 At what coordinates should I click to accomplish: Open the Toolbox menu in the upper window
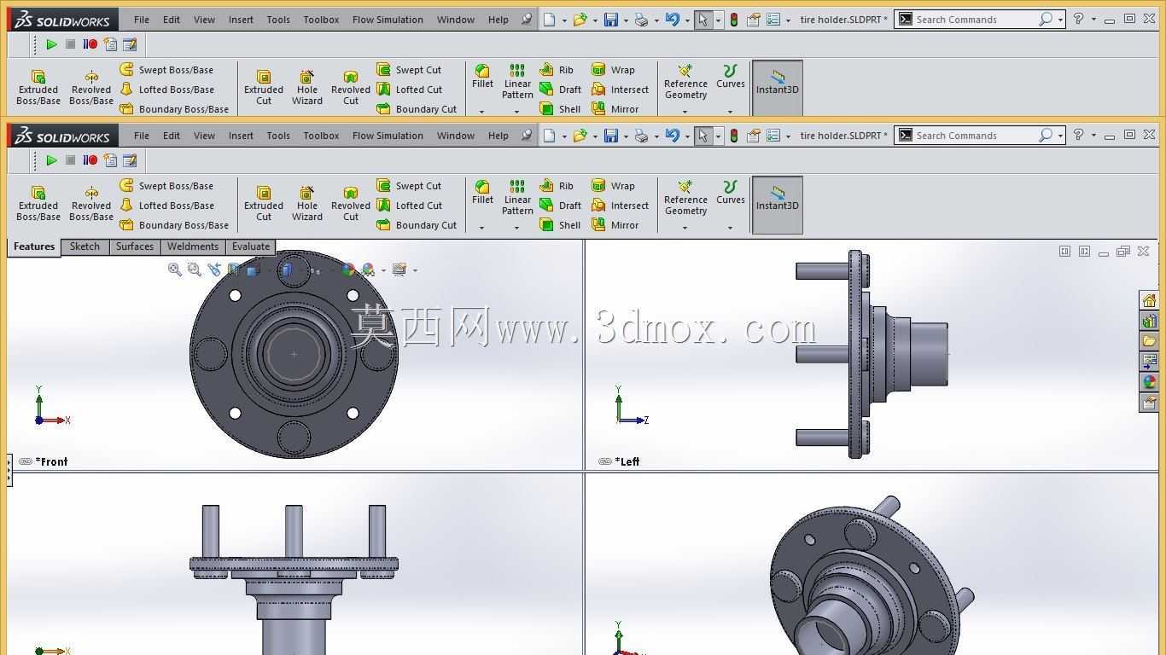[321, 20]
